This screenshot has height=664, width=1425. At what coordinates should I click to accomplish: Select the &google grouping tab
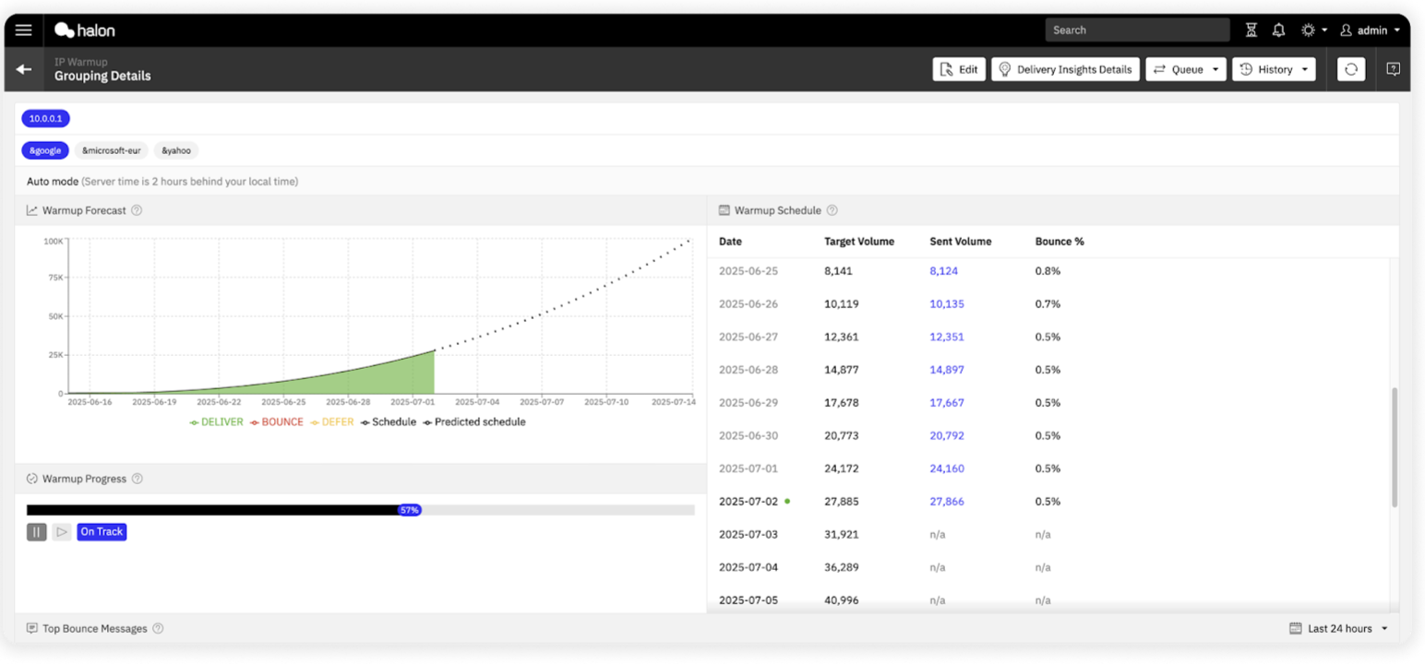[x=45, y=150]
